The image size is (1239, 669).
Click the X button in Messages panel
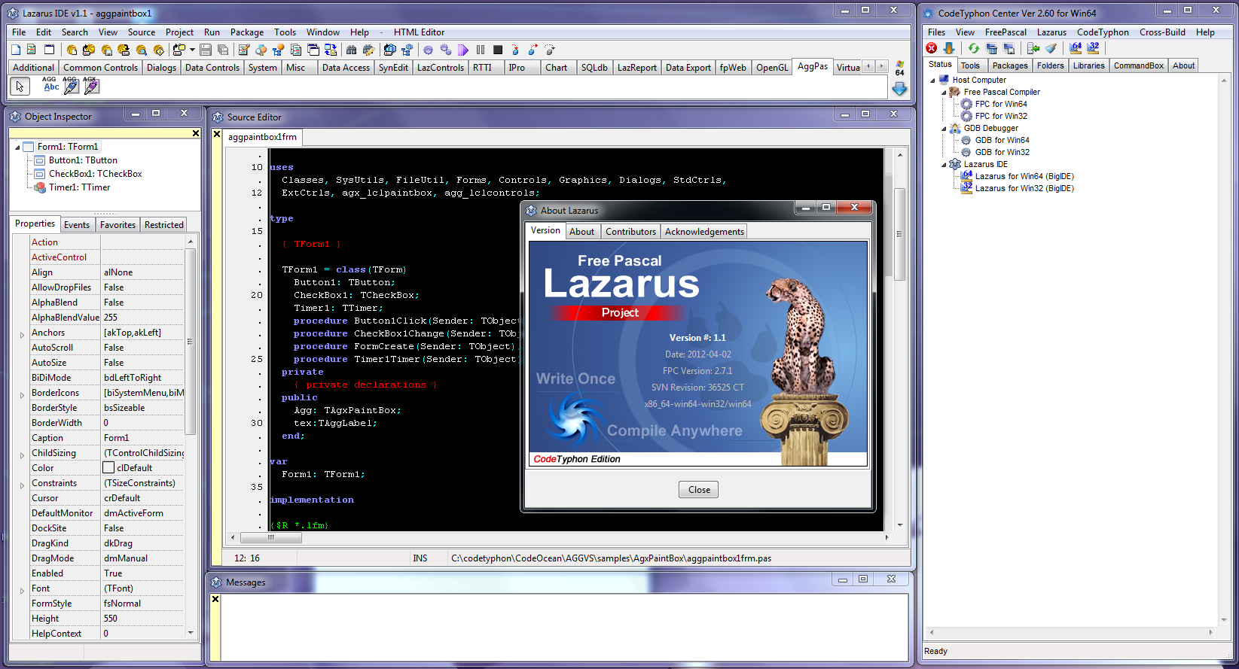(215, 600)
